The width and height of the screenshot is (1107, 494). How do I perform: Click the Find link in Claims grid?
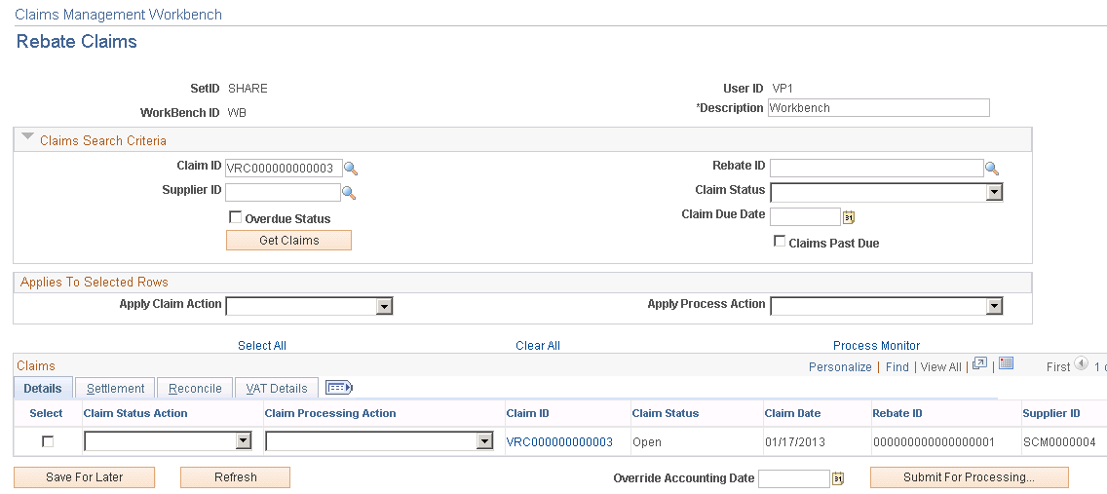897,367
